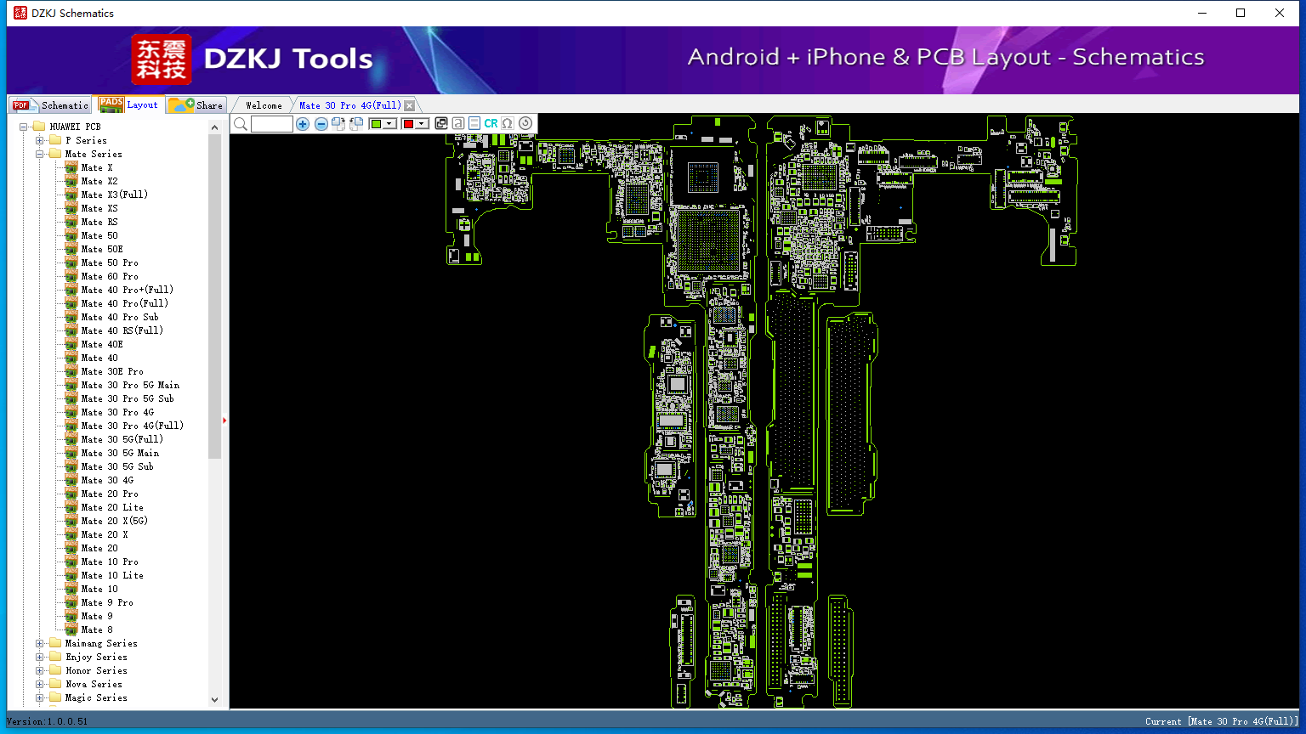Expand the Nova Series folder

tap(39, 684)
